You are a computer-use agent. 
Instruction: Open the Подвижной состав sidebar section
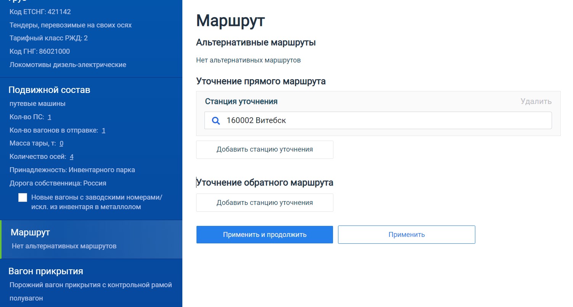coord(49,90)
